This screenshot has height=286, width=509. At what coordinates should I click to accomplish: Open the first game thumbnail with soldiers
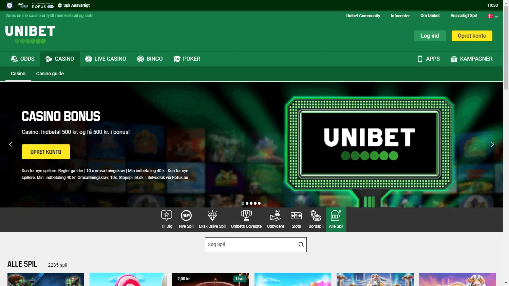click(46, 280)
